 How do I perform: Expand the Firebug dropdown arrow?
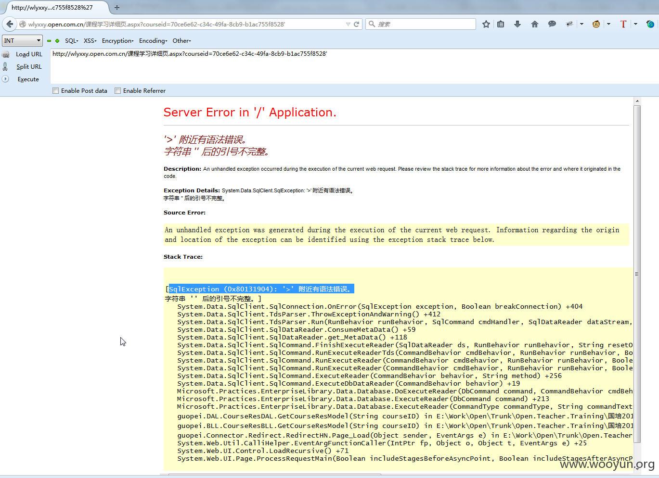click(581, 24)
